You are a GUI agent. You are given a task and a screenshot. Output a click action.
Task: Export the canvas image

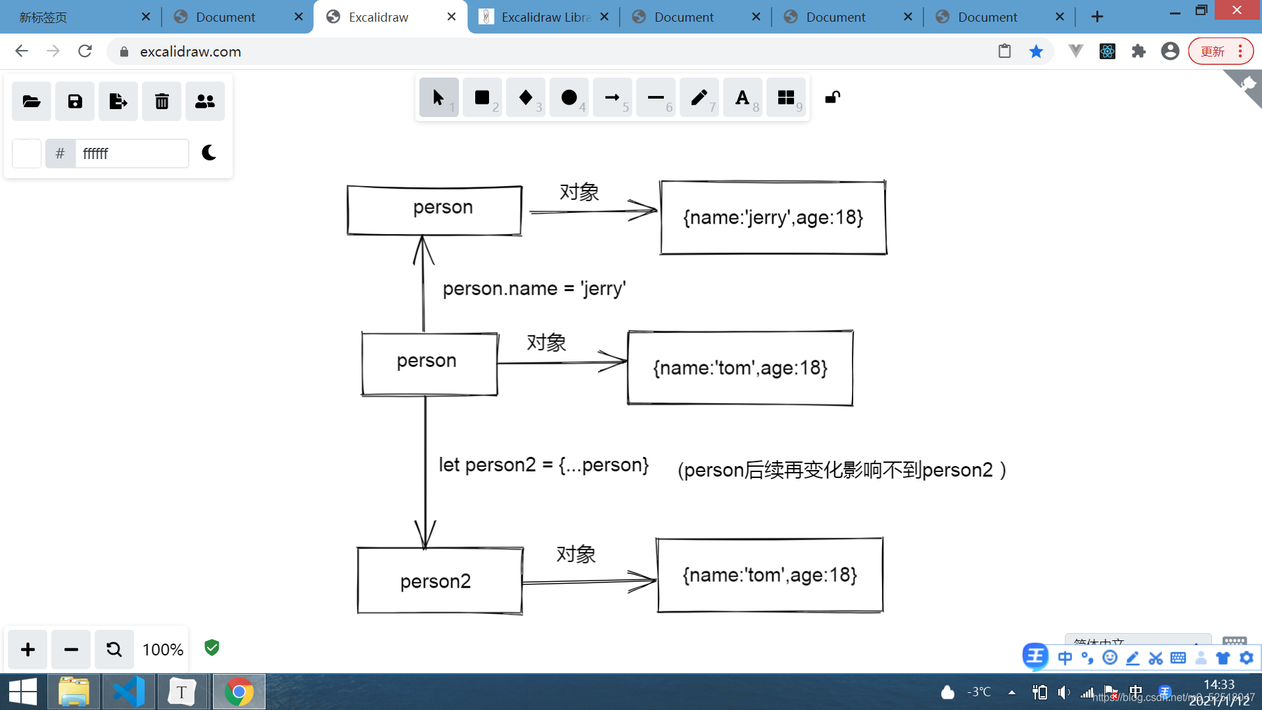(x=118, y=101)
